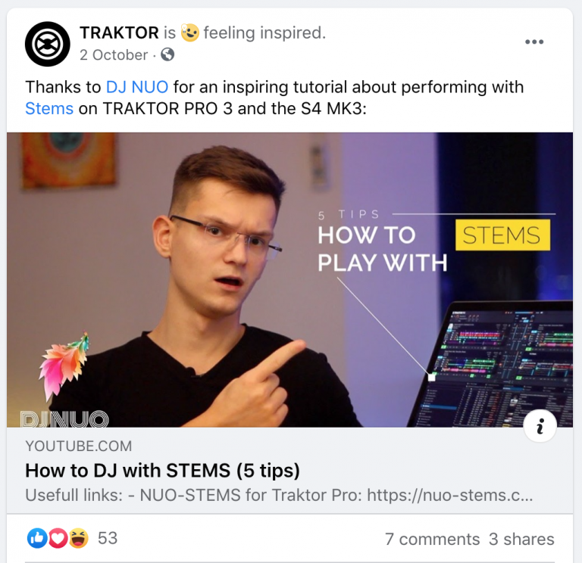
Task: Click the TRAKTOR page name
Action: click(x=119, y=33)
